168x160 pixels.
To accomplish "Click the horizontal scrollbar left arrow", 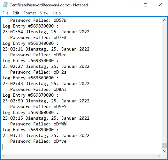I will pyautogui.click(x=4, y=156).
